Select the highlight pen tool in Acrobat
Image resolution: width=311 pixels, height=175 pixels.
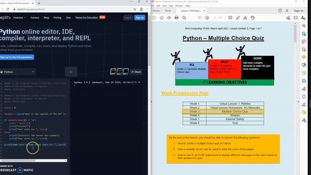(238, 18)
